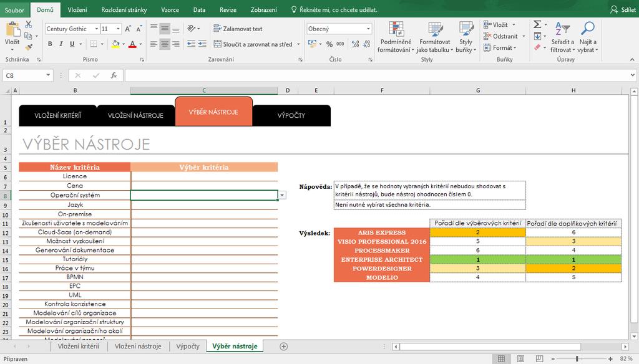Click the black VÝPOČTY navigation button
Image resolution: width=639 pixels, height=364 pixels.
[x=291, y=116]
